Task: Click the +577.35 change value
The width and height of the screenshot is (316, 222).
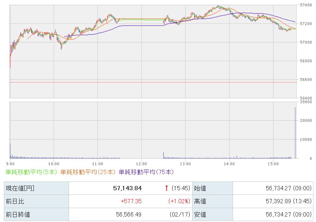Action: click(x=131, y=201)
